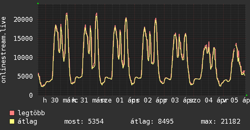
Task: Select the legtöbb legend label
Action: coord(31,113)
